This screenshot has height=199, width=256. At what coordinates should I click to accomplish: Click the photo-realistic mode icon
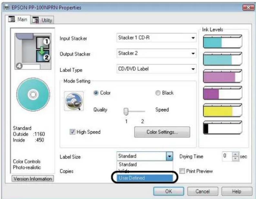74,101
